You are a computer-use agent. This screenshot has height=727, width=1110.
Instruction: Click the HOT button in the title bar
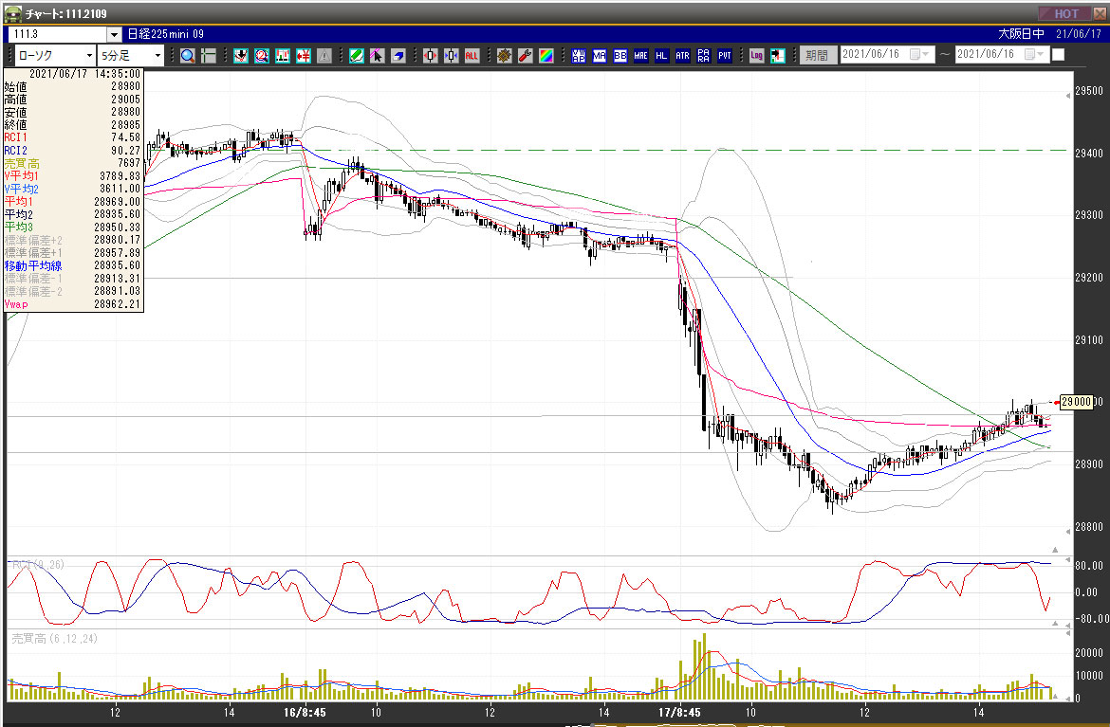pos(1066,13)
